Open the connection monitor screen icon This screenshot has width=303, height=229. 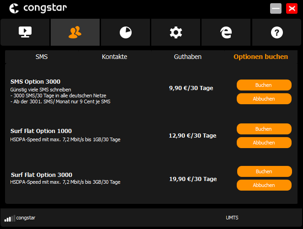click(25, 32)
